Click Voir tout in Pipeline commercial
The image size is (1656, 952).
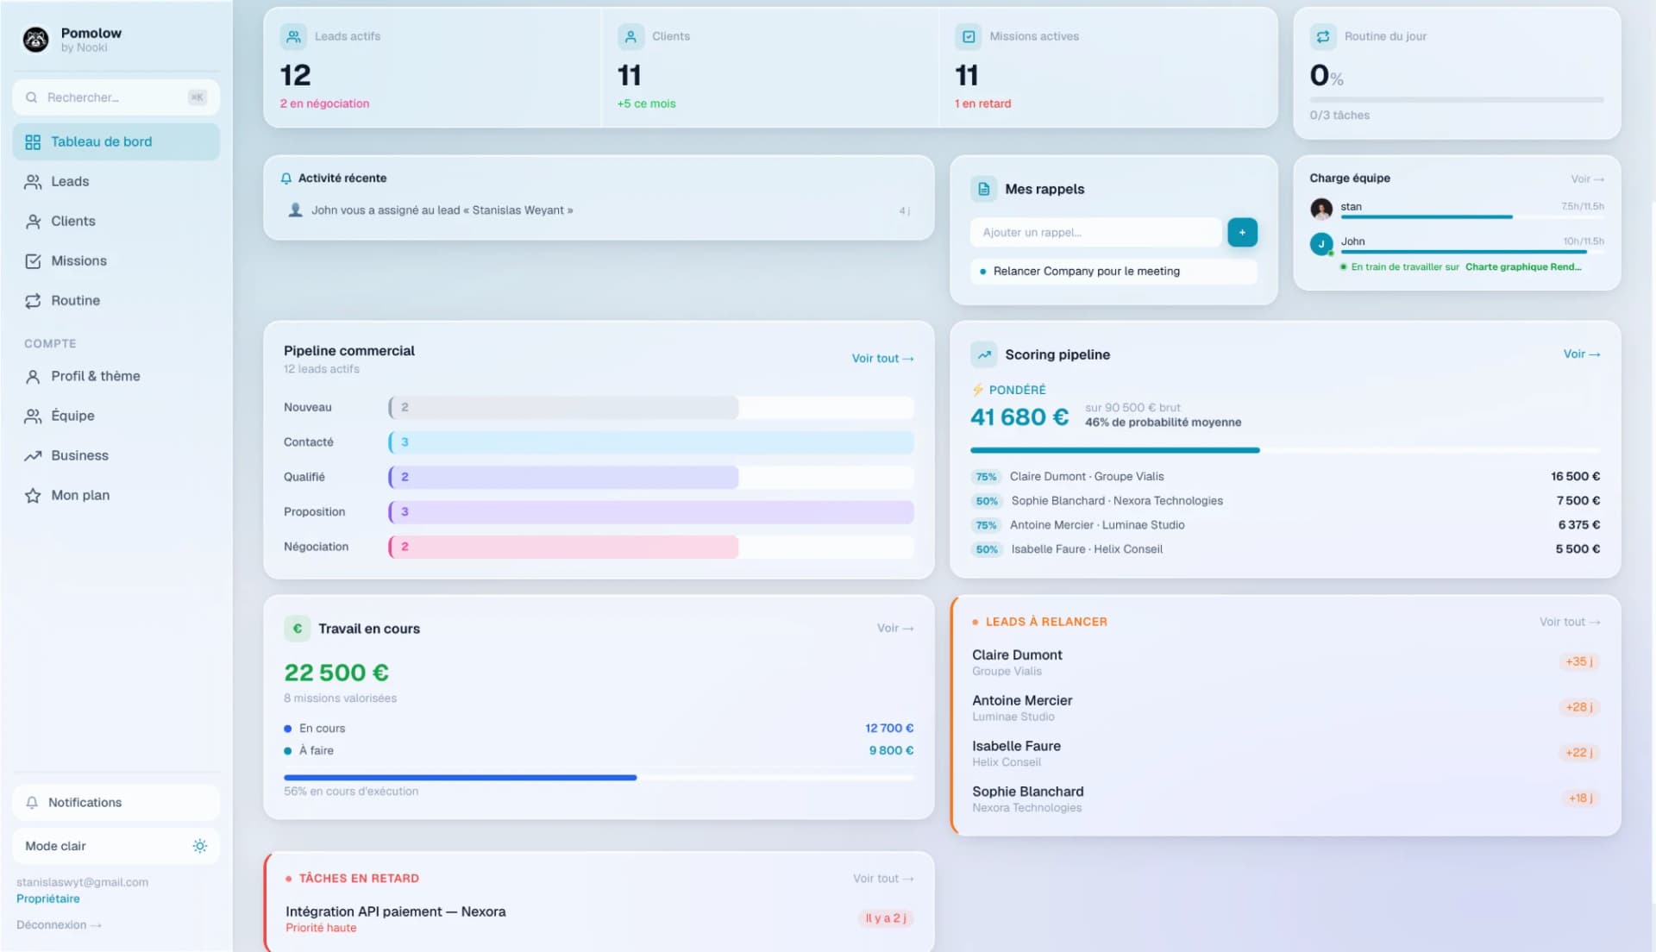click(x=882, y=359)
